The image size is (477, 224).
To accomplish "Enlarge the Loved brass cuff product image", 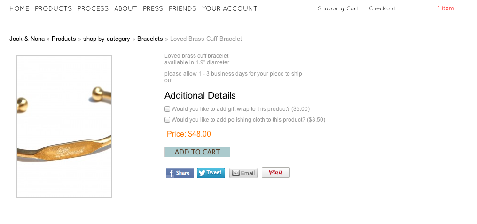I will (64, 127).
